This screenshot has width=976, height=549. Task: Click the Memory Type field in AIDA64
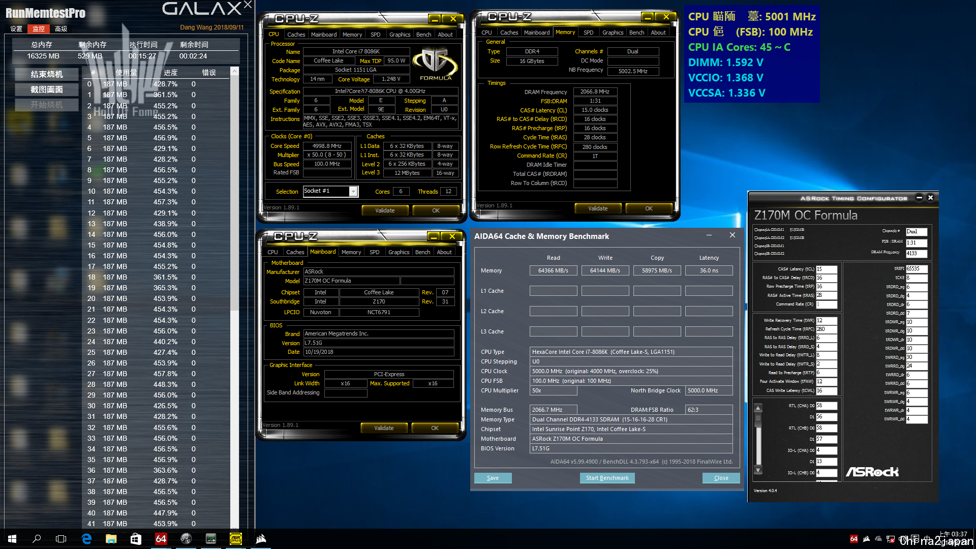(x=631, y=419)
